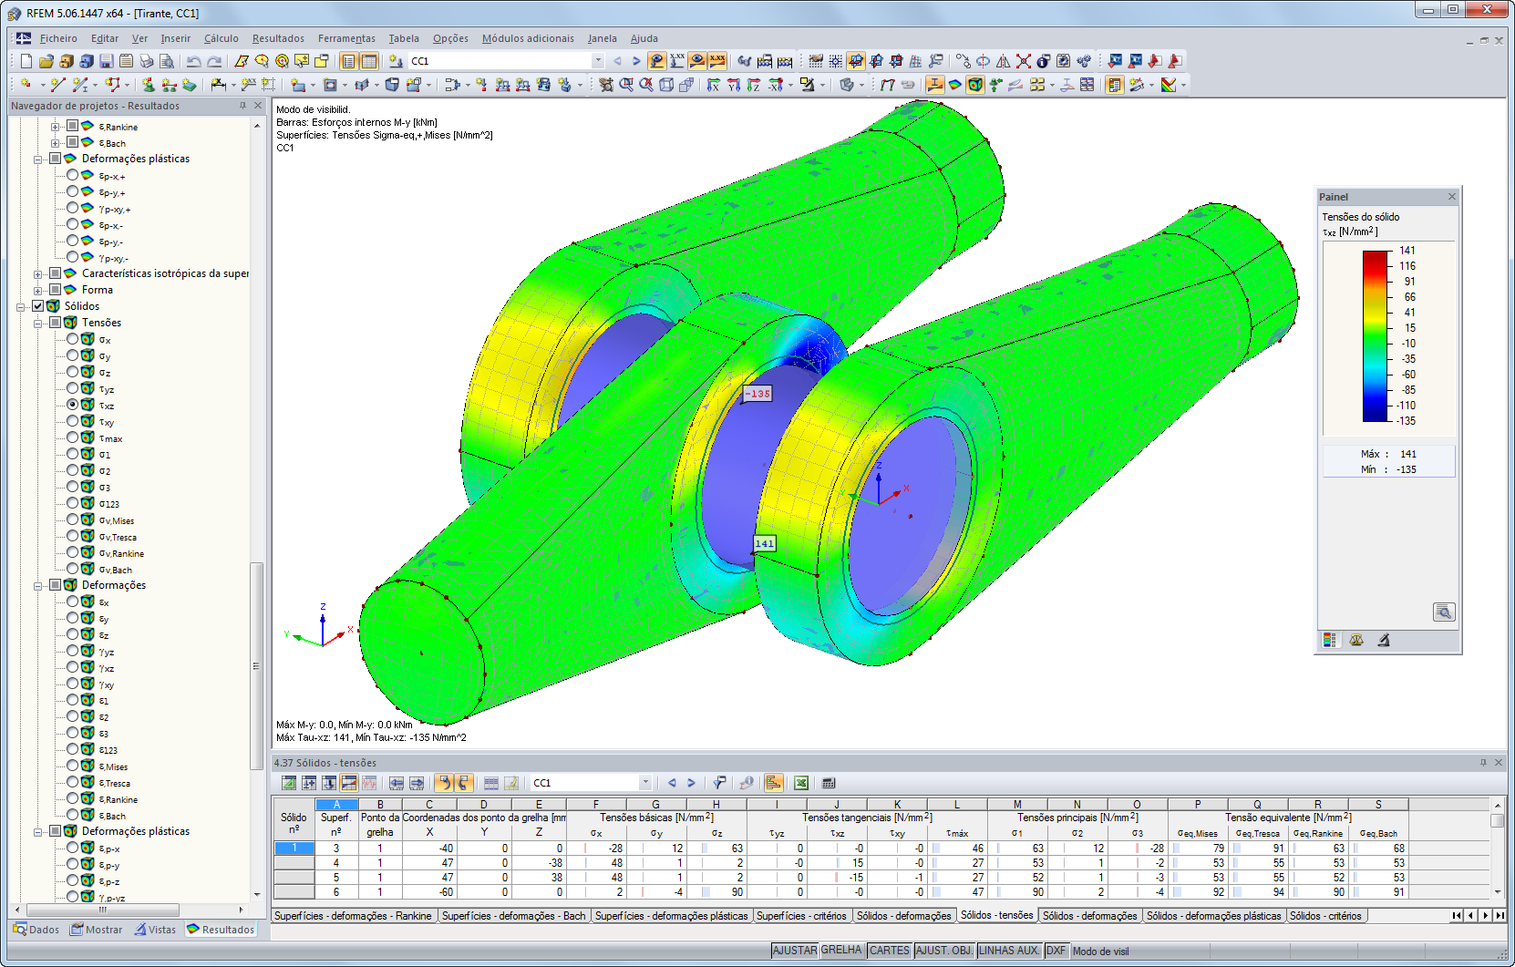Toggle the GRELHA status bar button
This screenshot has height=967, width=1515.
click(841, 951)
